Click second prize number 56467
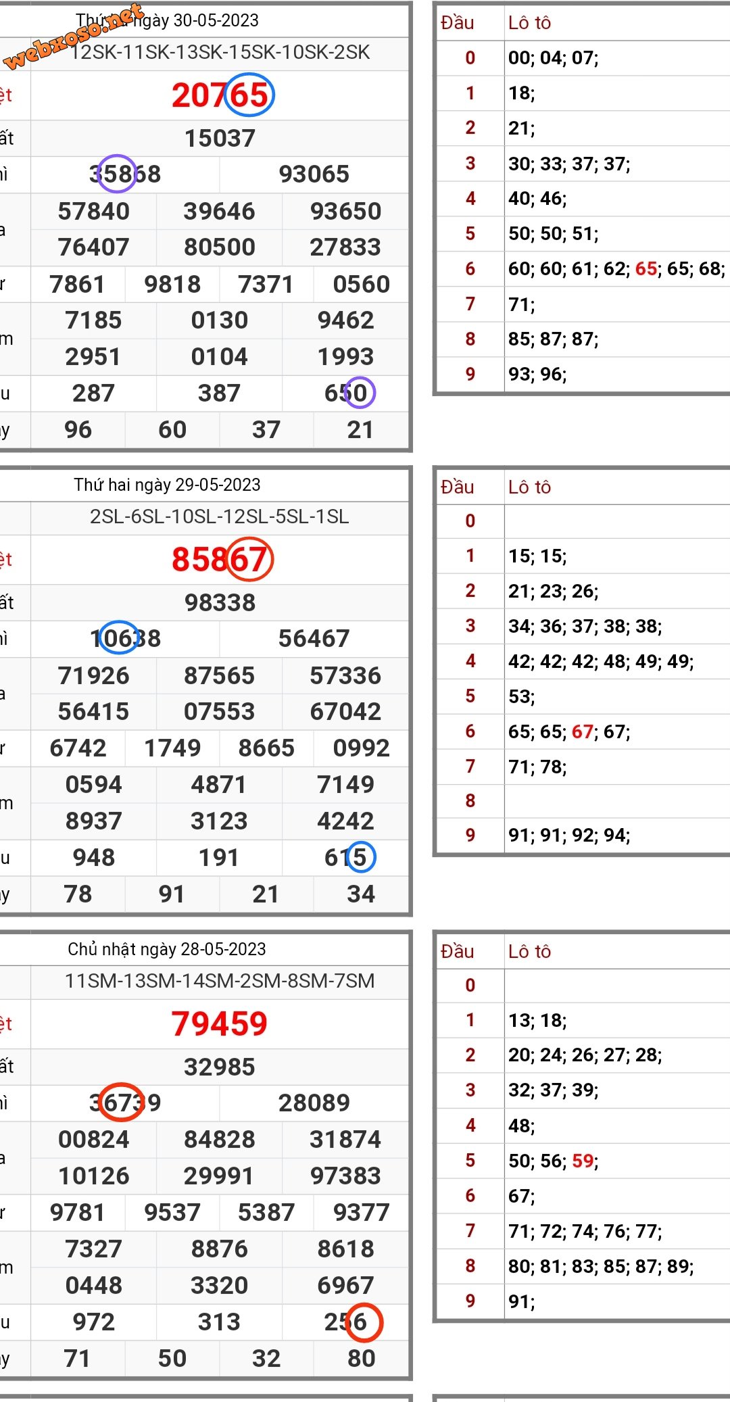Image resolution: width=730 pixels, height=1402 pixels. [x=314, y=639]
